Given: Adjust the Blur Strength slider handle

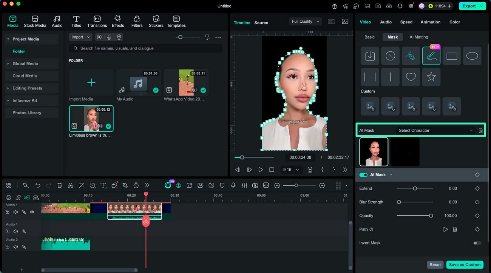Looking at the screenshot, I should point(399,202).
